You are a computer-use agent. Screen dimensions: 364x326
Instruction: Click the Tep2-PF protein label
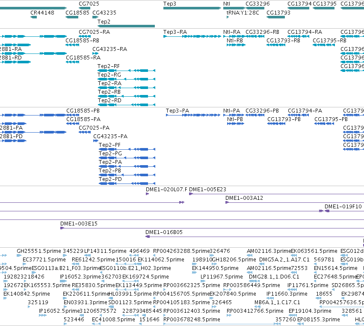(109, 145)
